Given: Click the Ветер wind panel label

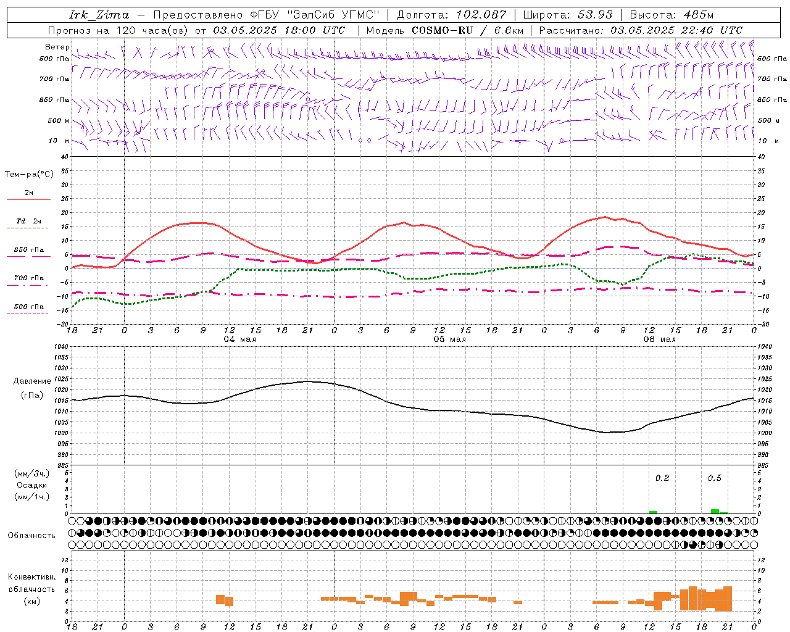Looking at the screenshot, I should (x=57, y=47).
